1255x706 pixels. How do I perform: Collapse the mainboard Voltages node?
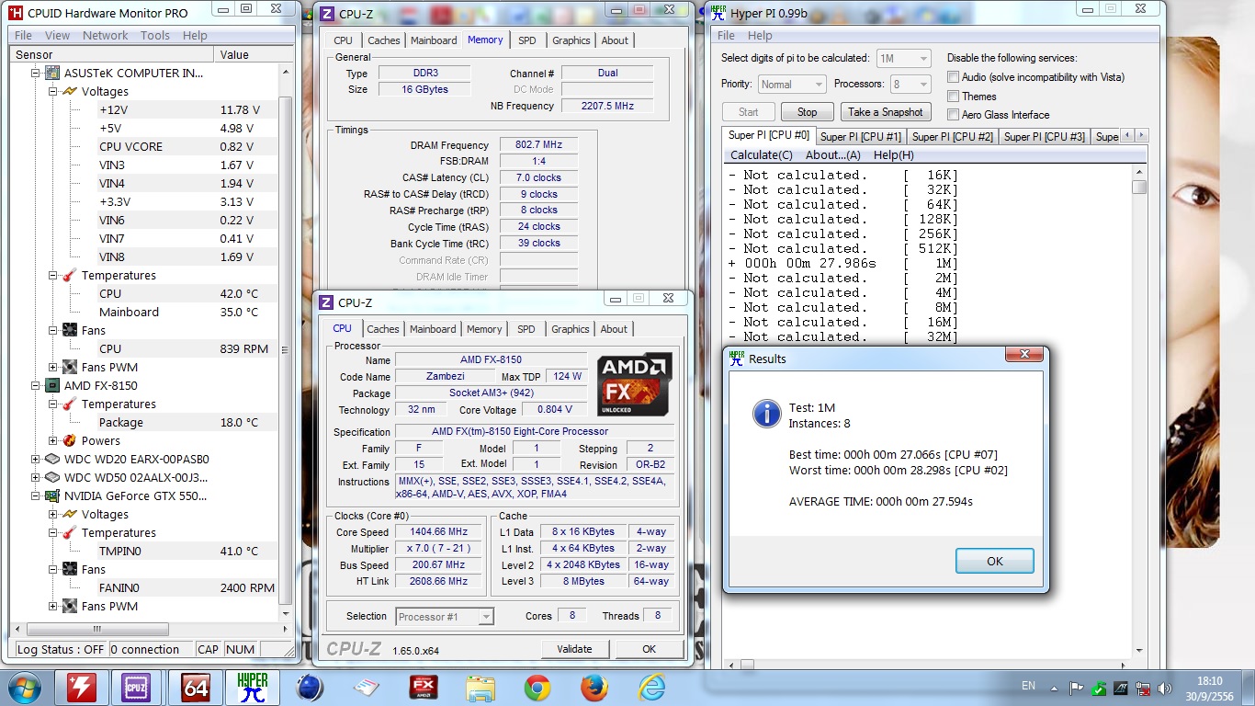(52, 91)
